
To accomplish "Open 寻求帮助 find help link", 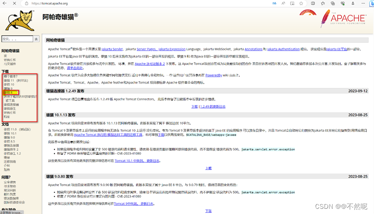I will pos(10,186).
